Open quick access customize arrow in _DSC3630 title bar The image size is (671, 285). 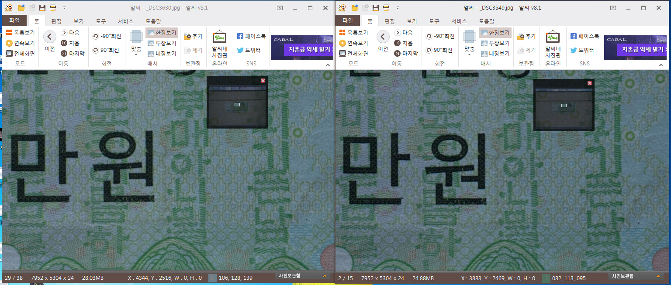[64, 8]
